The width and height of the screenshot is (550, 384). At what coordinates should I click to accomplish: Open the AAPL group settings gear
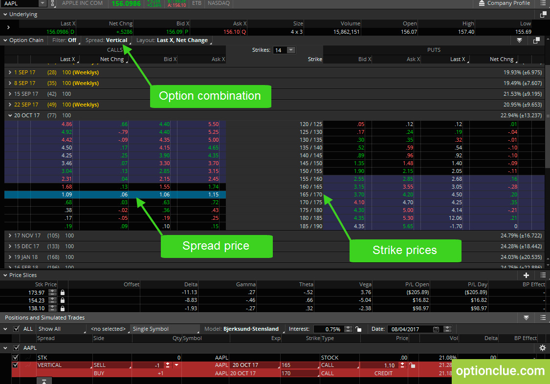pos(543,348)
